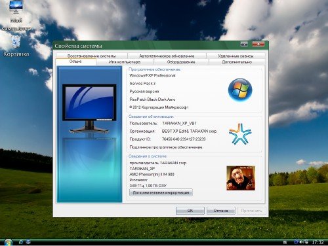
Task: Click the taskbar clock showing 17:32
Action: pyautogui.click(x=318, y=242)
